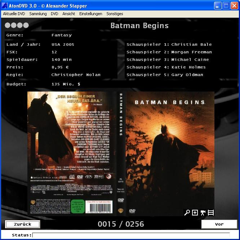Click the director name Christopher Nolan
This screenshot has width=240, height=240.
point(76,75)
